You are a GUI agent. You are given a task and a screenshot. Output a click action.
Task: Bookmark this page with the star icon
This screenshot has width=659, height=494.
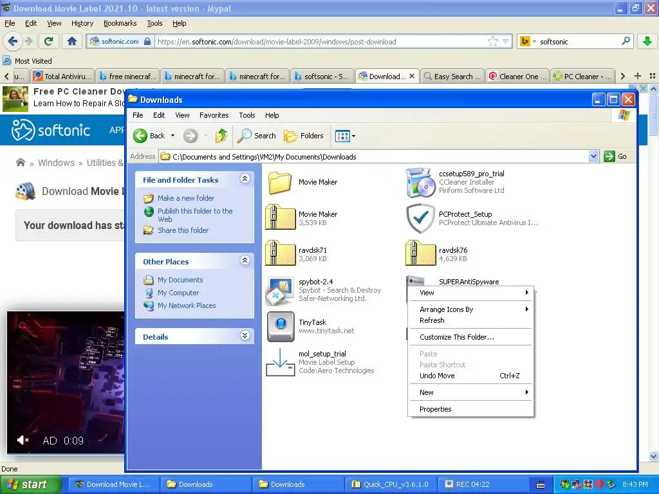[x=492, y=41]
